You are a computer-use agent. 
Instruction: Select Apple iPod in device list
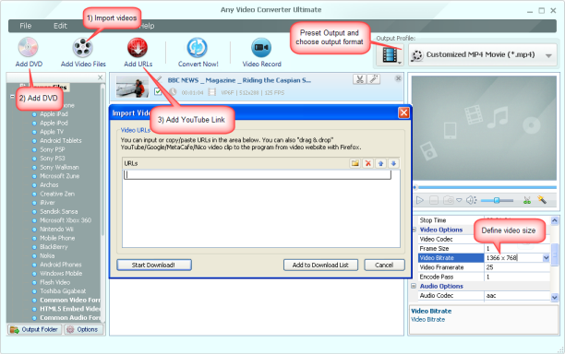point(54,123)
